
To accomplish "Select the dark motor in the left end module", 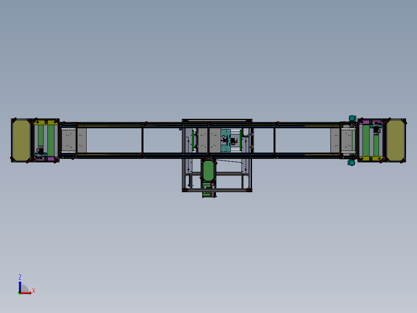I will 40,152.
